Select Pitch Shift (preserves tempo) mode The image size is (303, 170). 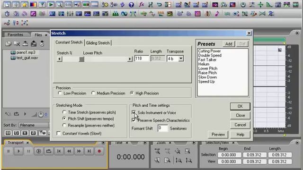pyautogui.click(x=64, y=119)
